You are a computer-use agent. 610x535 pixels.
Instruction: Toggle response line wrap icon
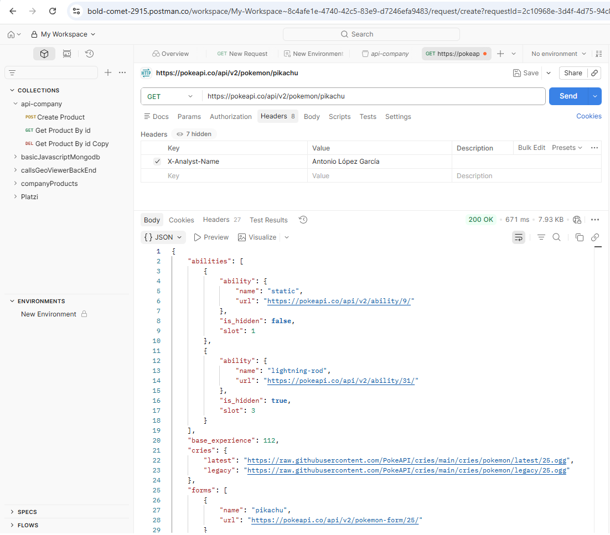519,237
